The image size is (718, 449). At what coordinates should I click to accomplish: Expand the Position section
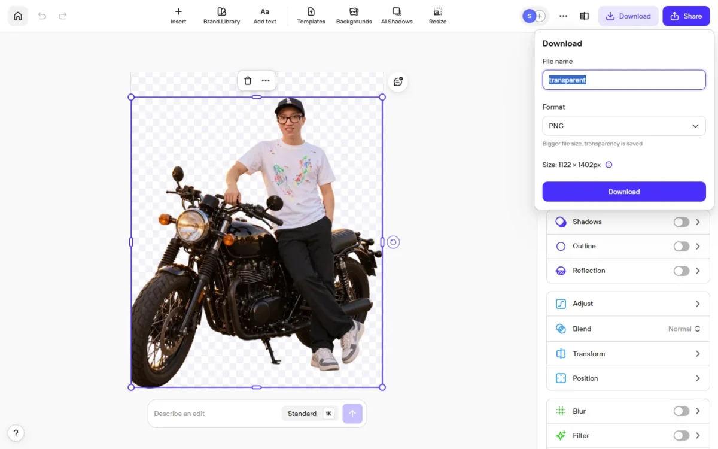(628, 378)
